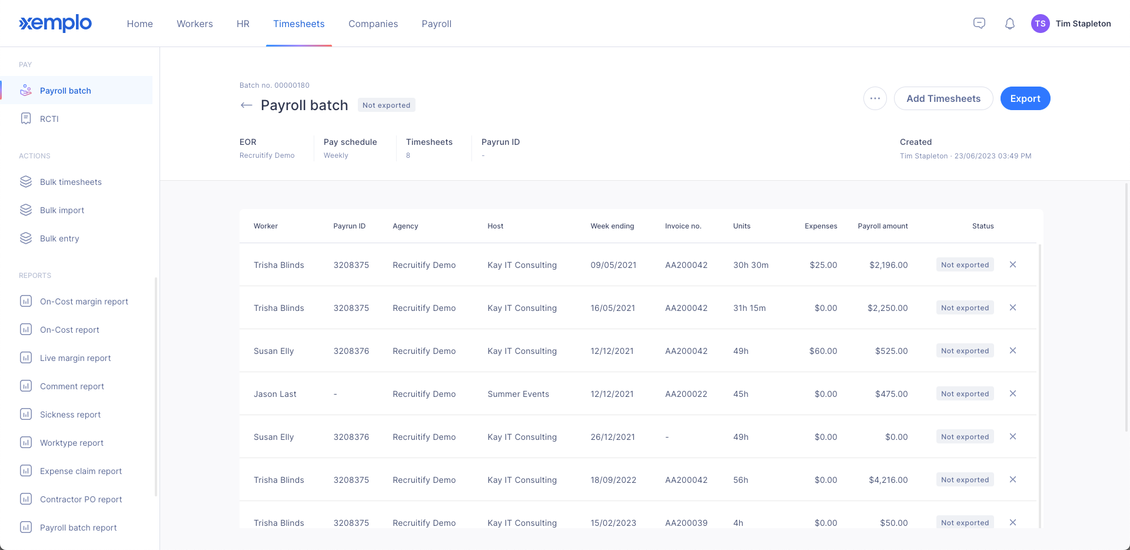The width and height of the screenshot is (1130, 550).
Task: Click Add Timesheets button
Action: (x=943, y=98)
